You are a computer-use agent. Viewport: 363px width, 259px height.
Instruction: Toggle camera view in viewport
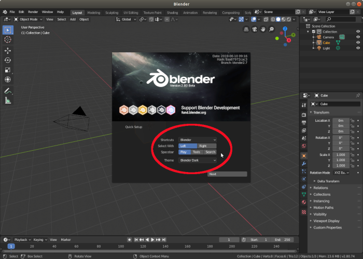click(255, 29)
